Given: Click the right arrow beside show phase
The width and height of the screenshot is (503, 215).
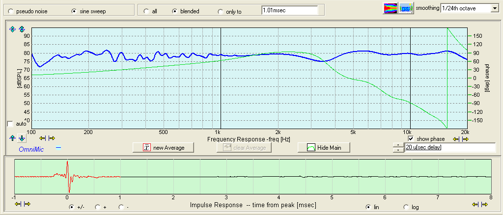Looking at the screenshot, I should pos(465,139).
